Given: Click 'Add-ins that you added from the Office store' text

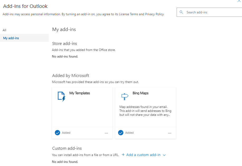Looking at the screenshot, I should (84, 50).
